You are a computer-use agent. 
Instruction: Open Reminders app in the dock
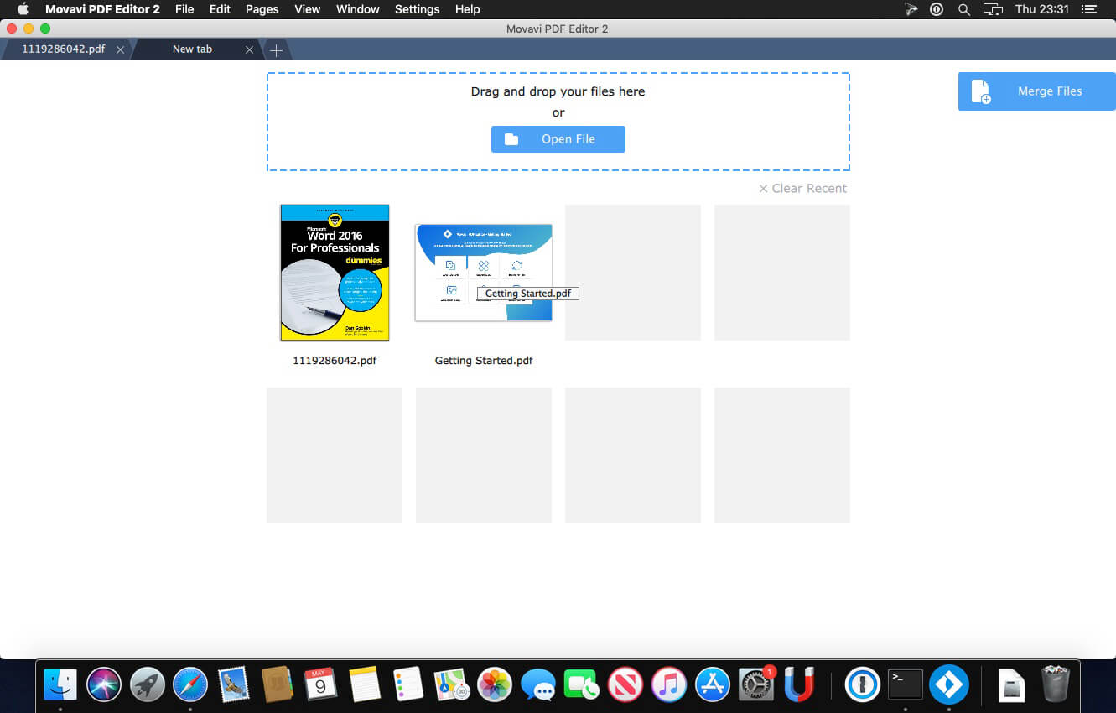click(x=408, y=684)
